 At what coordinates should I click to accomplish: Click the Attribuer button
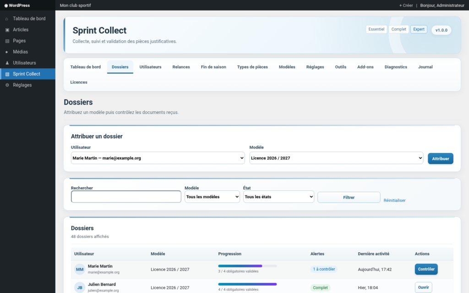tap(440, 158)
